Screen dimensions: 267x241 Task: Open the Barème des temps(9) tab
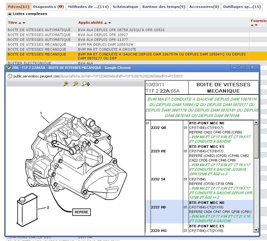click(164, 7)
